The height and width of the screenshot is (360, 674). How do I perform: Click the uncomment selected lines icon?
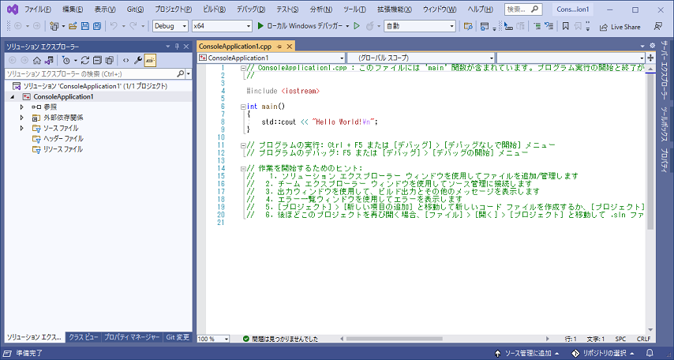(549, 26)
